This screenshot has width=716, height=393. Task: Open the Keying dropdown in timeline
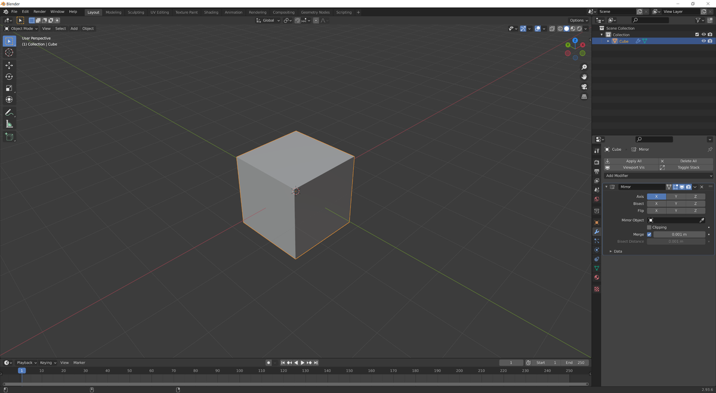48,363
